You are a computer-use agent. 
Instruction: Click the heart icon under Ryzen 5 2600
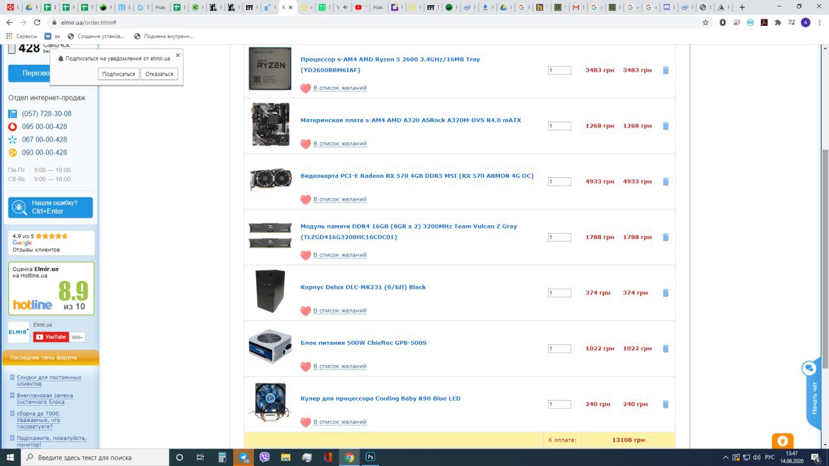[306, 89]
